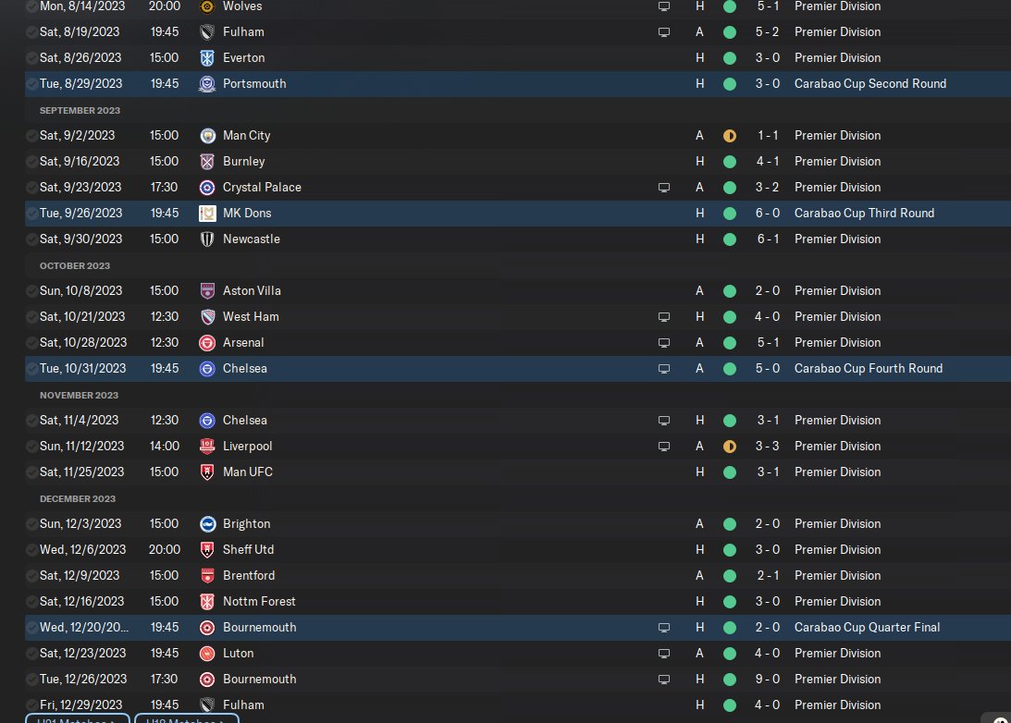Open the Carabao Cup Quarter Final link
This screenshot has height=723, width=1011.
pyautogui.click(x=867, y=628)
